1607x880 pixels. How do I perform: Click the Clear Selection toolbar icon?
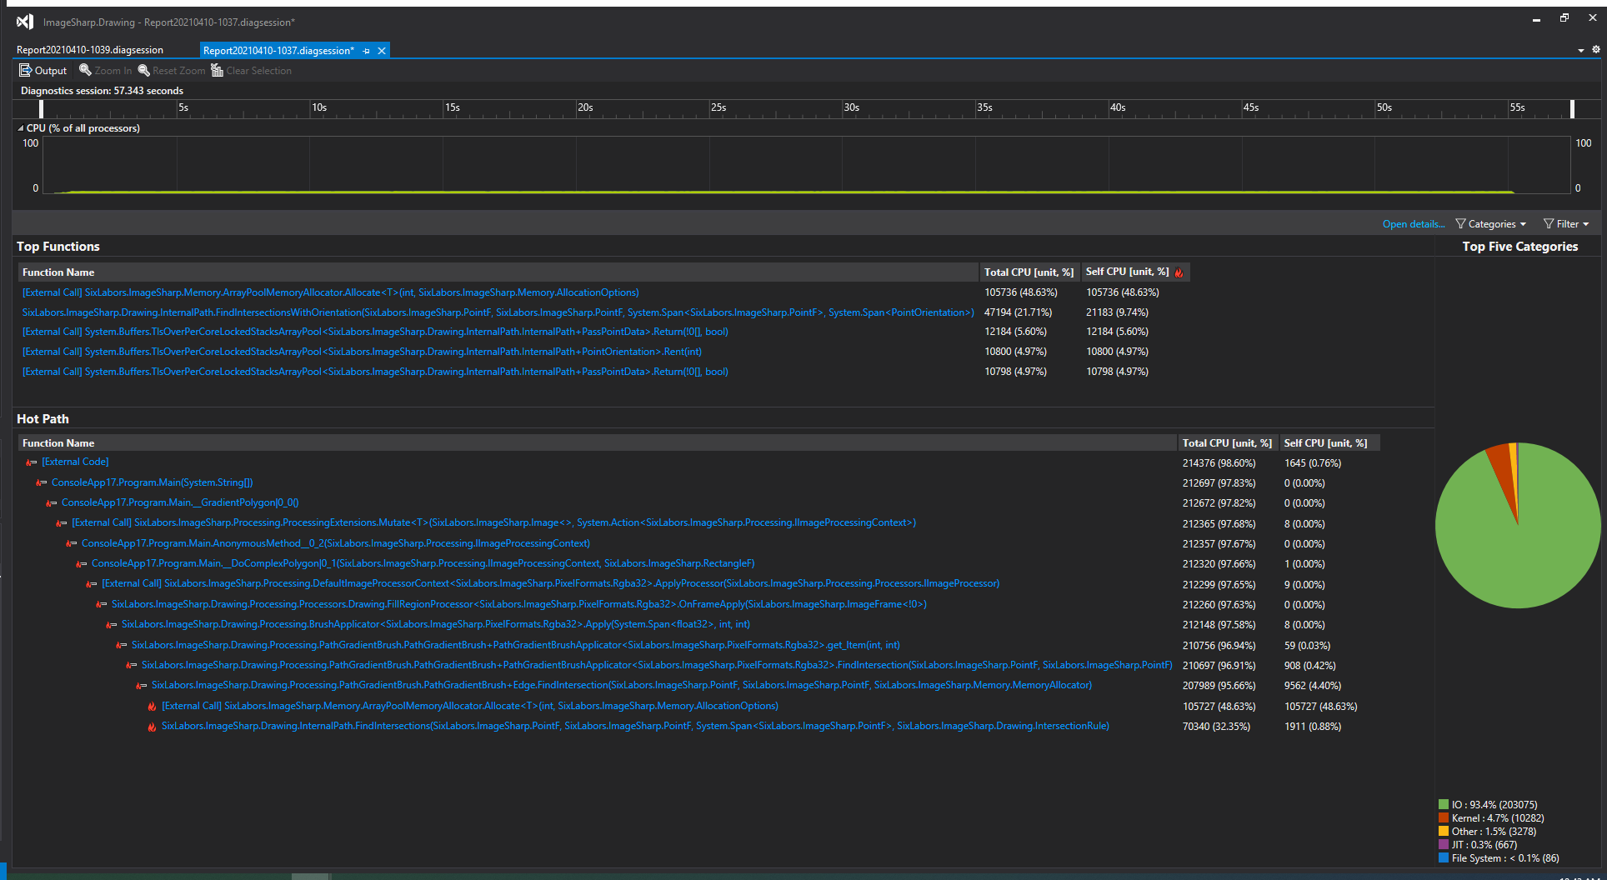pyautogui.click(x=218, y=70)
